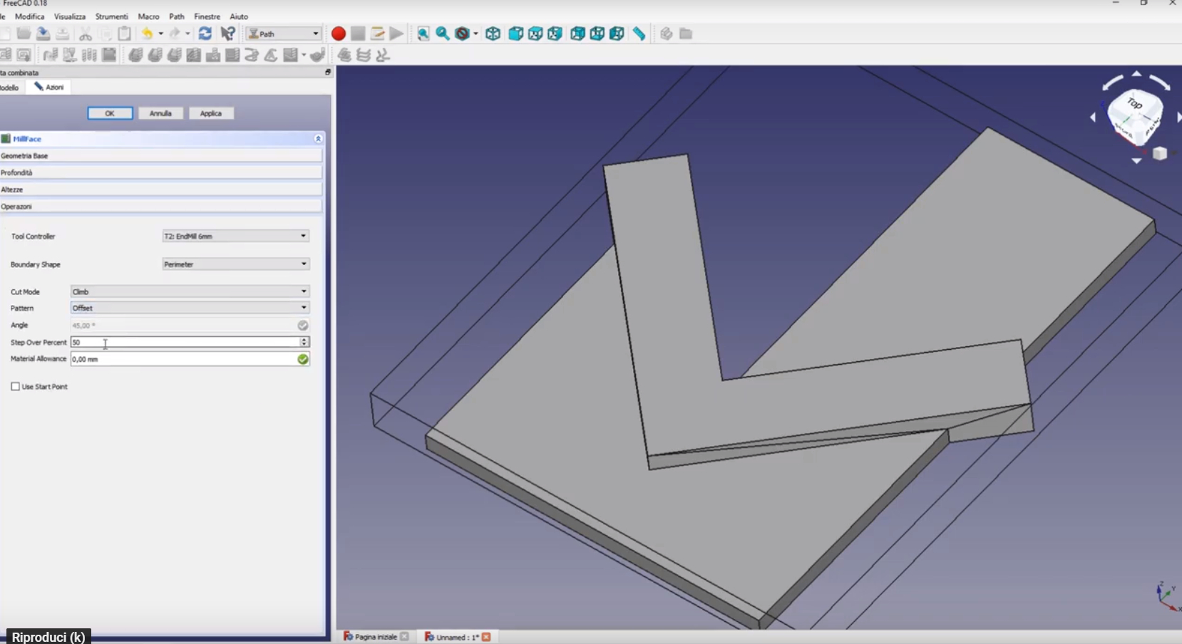Click the Annulla button
Screen dimensions: 1182x644
click(x=160, y=113)
